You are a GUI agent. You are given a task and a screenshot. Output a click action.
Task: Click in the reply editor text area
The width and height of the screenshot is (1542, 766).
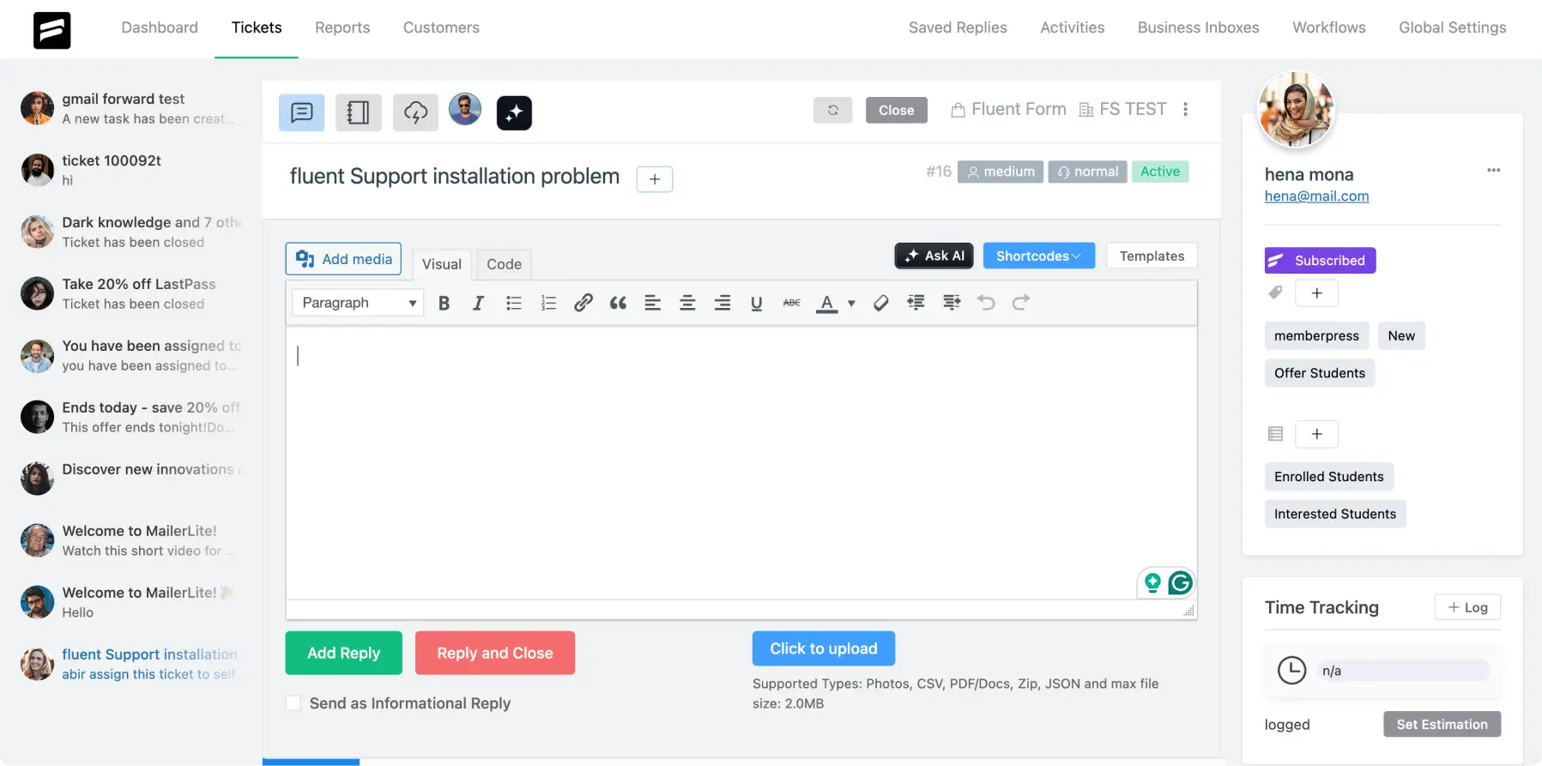[741, 463]
